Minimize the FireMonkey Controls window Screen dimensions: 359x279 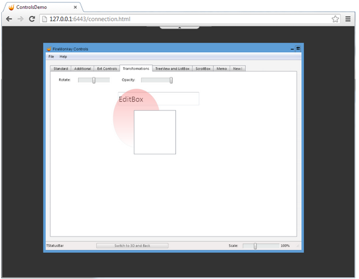[292, 49]
